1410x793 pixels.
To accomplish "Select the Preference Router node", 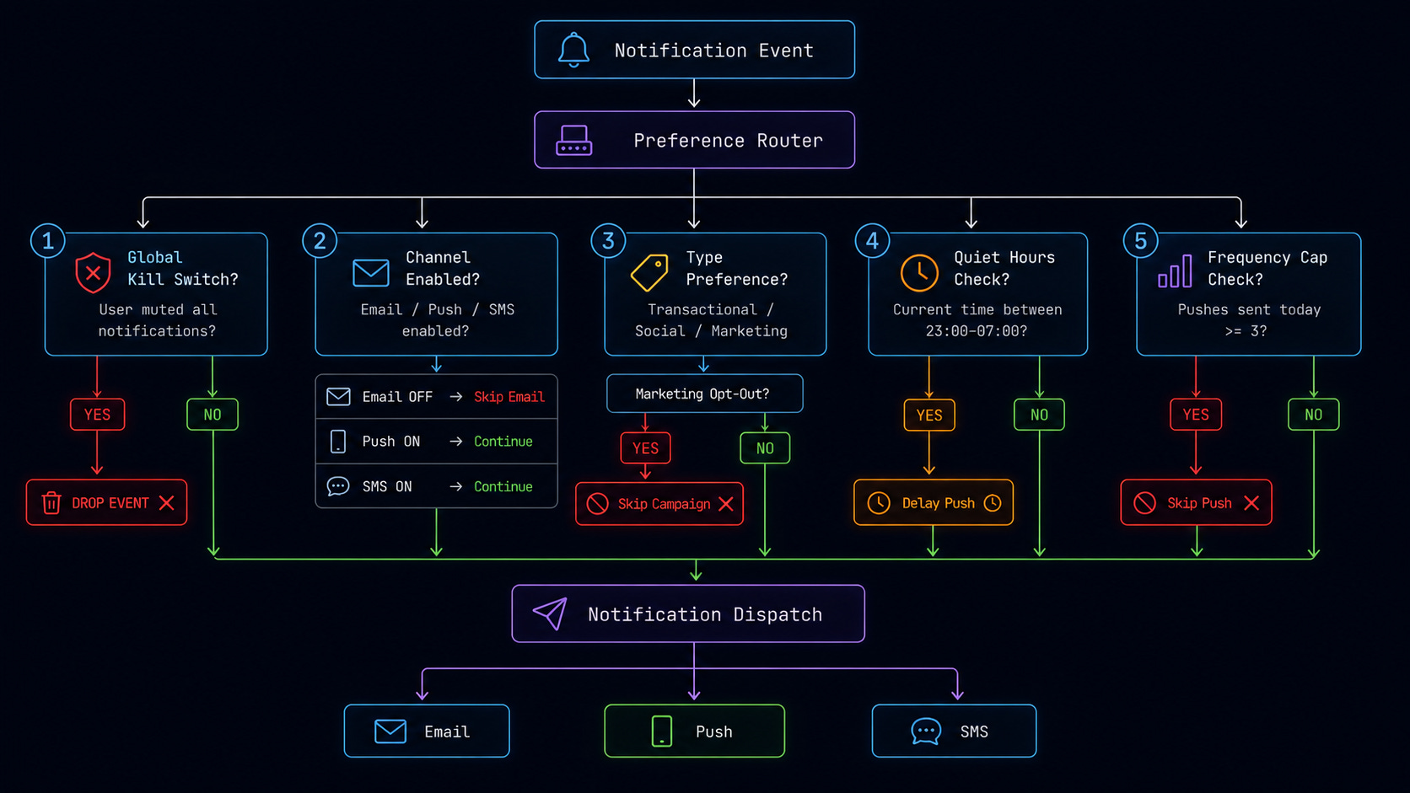I will [x=694, y=140].
